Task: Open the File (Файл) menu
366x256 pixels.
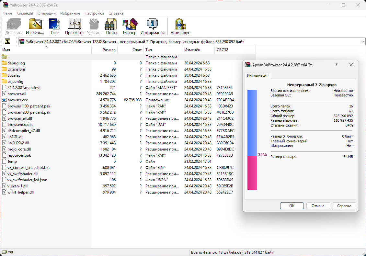Action: pos(7,13)
